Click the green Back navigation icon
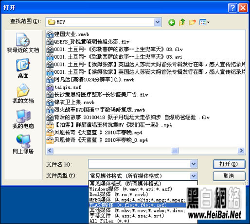Image resolution: width=250 pixels, height=224 pixels. point(172,22)
